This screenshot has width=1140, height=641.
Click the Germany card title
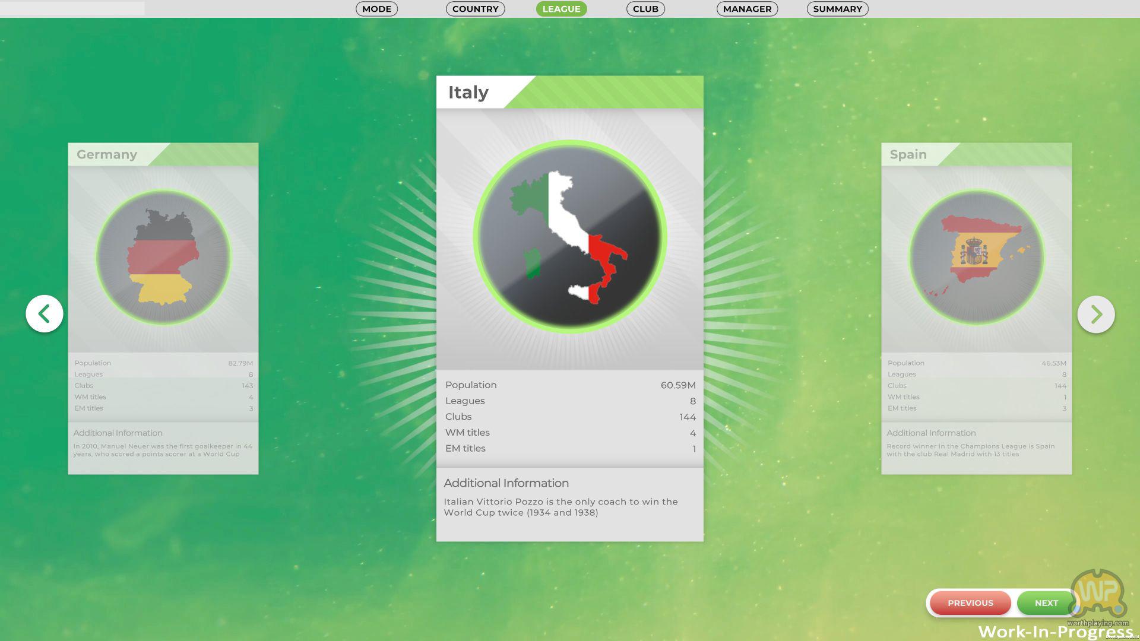(107, 154)
